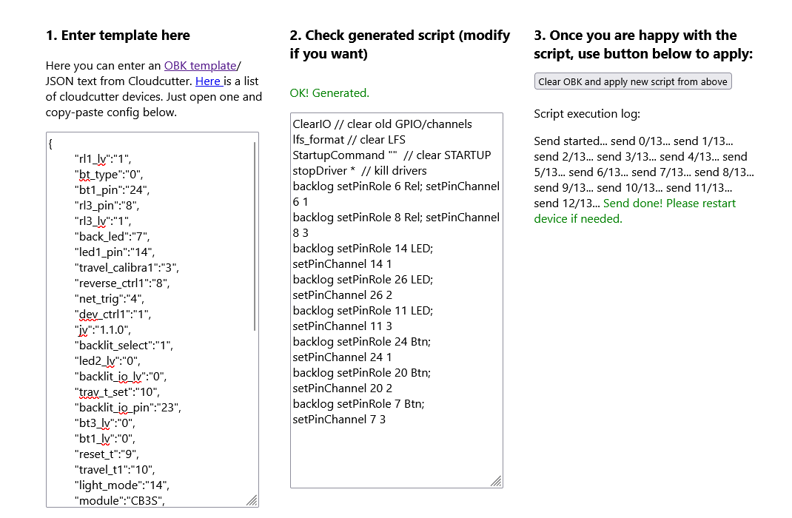
Task: Click the "Send done!" log message
Action: [x=669, y=203]
